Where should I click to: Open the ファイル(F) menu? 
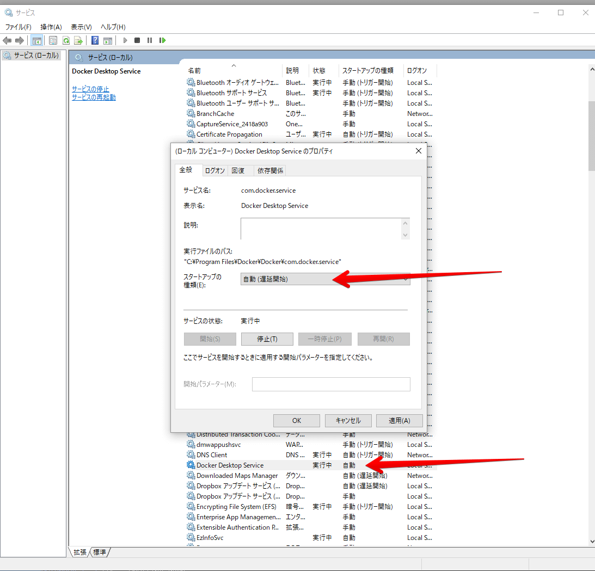point(18,27)
